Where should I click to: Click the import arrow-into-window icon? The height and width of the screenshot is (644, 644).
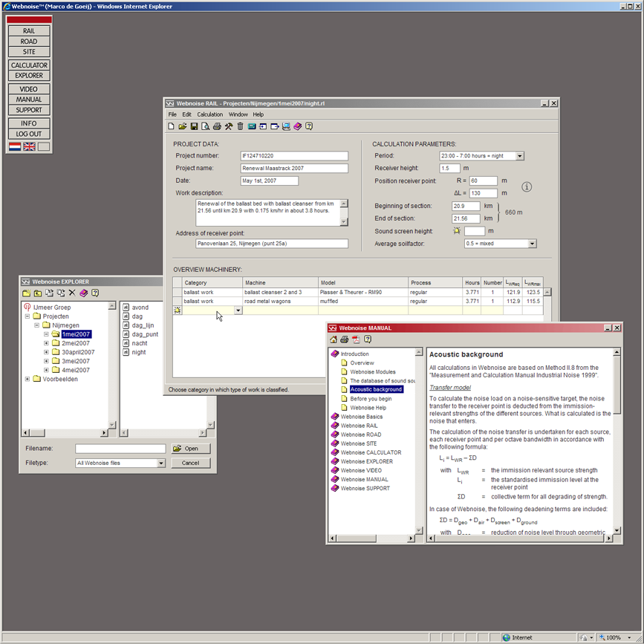(x=263, y=126)
